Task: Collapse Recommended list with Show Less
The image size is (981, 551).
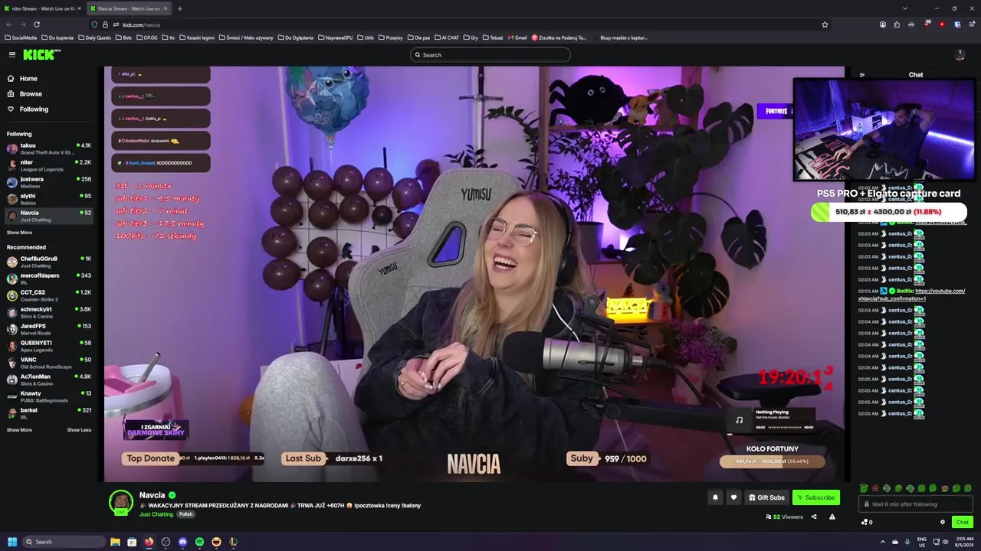Action: pos(79,430)
